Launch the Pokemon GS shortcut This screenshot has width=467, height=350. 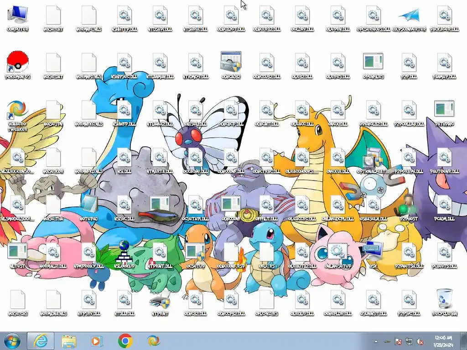[18, 62]
